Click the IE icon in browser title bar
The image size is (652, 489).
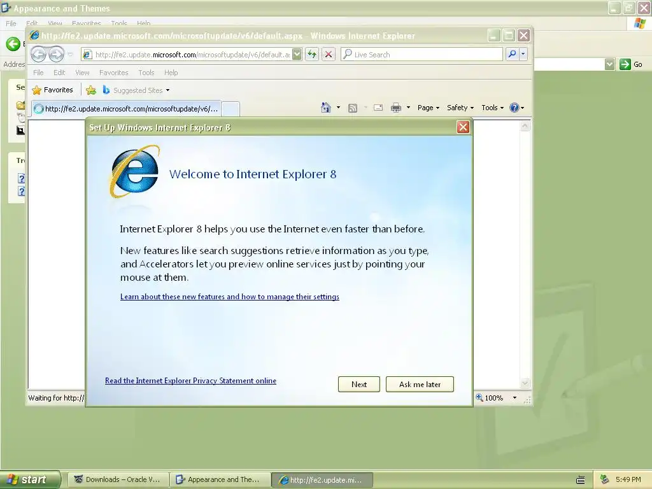(35, 36)
